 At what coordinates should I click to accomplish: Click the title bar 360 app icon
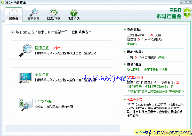(2, 2)
